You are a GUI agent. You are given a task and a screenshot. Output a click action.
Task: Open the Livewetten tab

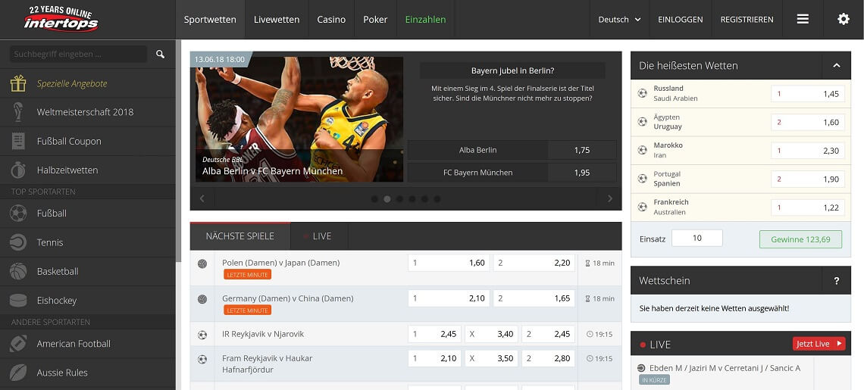277,19
